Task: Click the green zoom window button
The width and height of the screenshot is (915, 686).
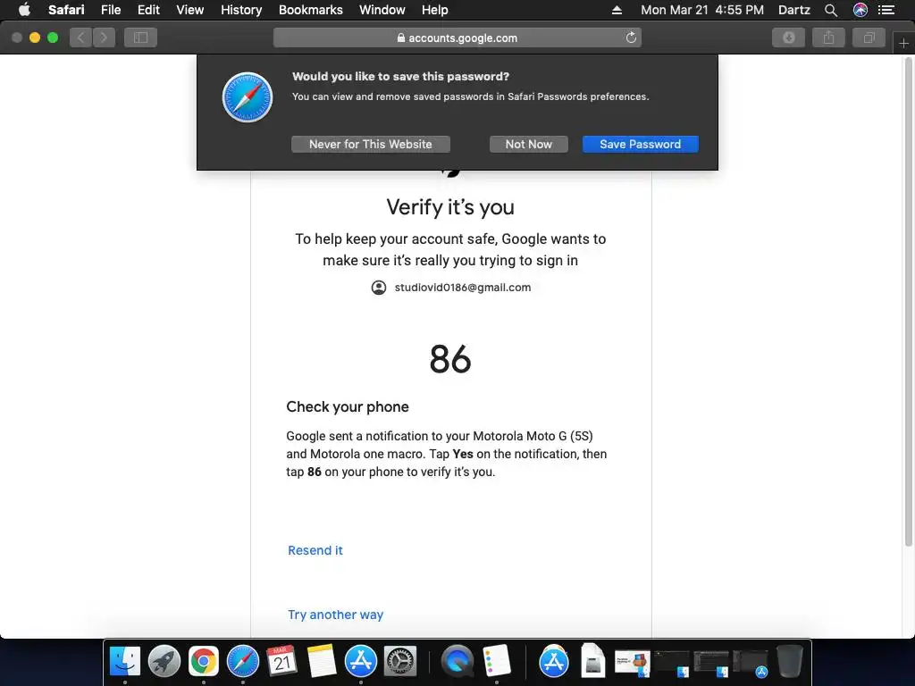Action: coord(53,38)
